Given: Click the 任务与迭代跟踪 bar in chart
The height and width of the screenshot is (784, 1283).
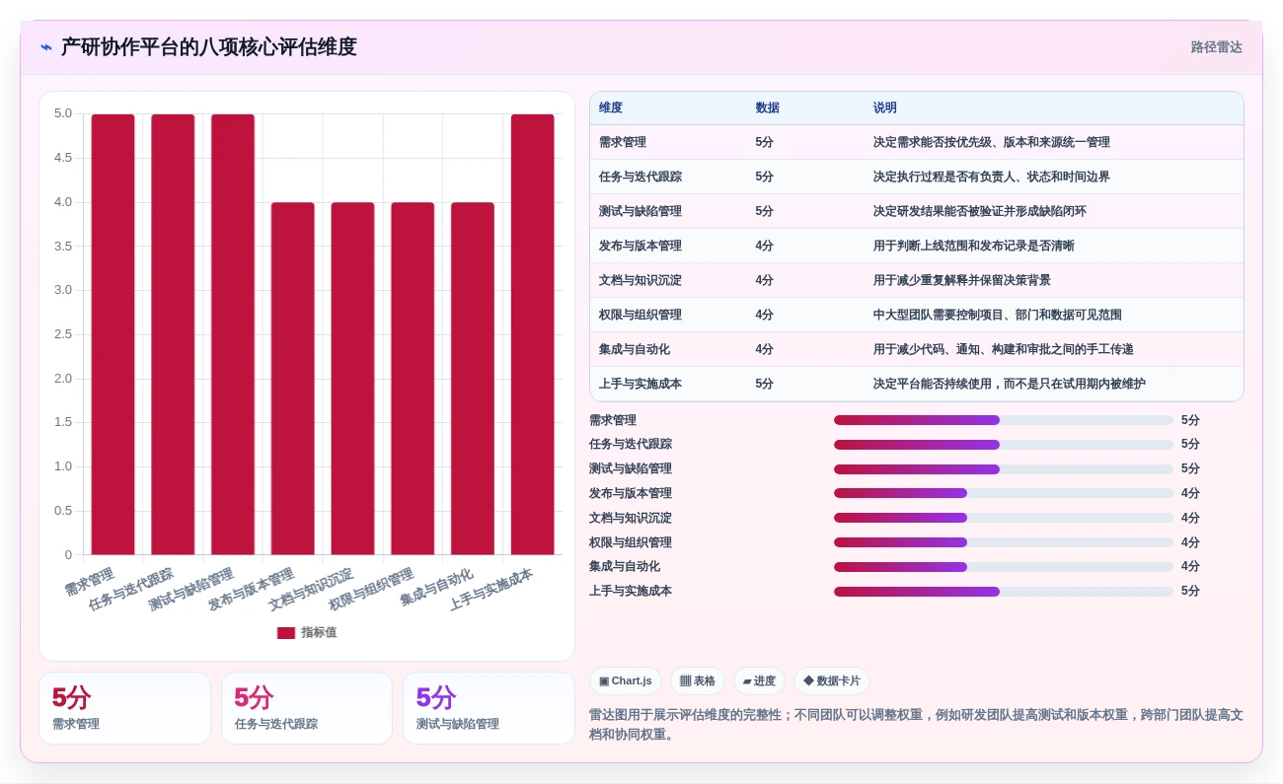Looking at the screenshot, I should [x=173, y=334].
